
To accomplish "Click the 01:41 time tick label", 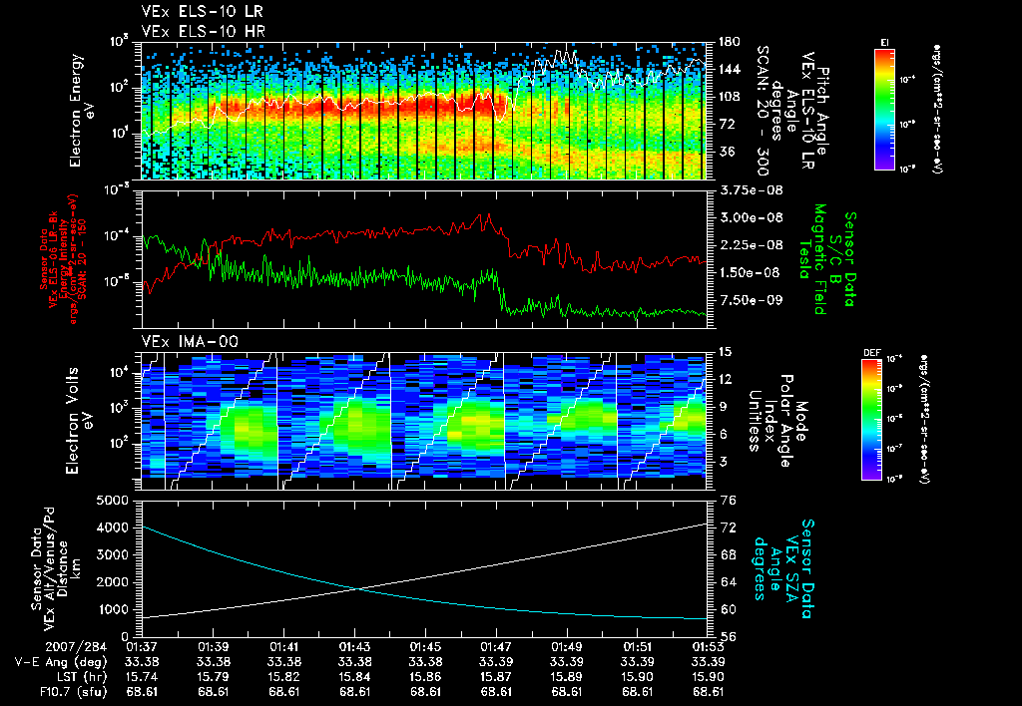I will point(284,647).
